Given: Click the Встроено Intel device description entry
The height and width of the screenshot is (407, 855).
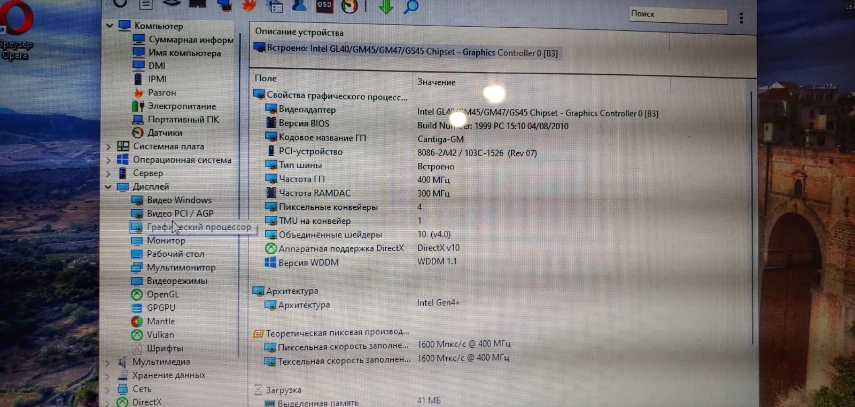Looking at the screenshot, I should [x=407, y=51].
